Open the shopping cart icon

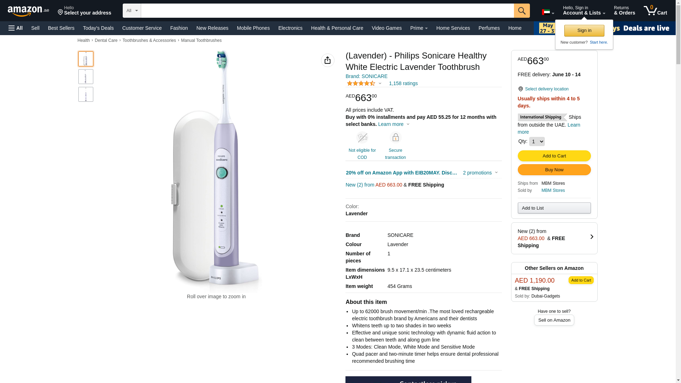(655, 11)
